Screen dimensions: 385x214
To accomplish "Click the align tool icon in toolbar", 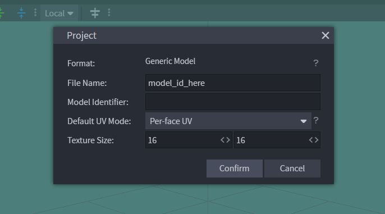I will (95, 13).
